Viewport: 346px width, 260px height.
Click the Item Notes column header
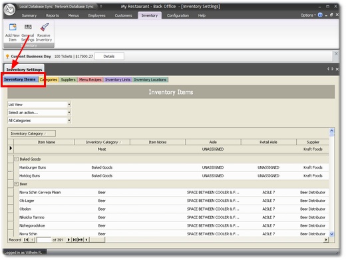pyautogui.click(x=158, y=142)
